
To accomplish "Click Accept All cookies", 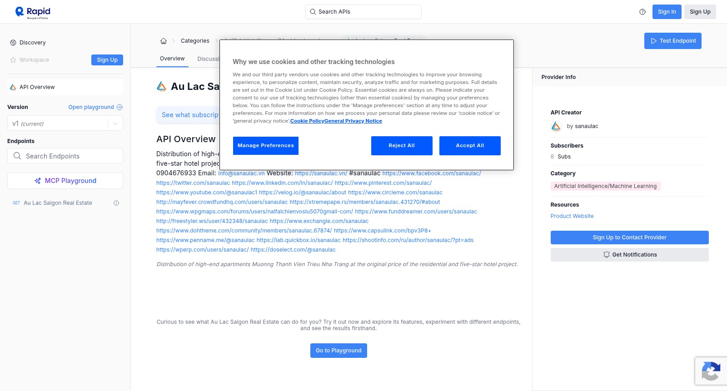I will [x=470, y=146].
